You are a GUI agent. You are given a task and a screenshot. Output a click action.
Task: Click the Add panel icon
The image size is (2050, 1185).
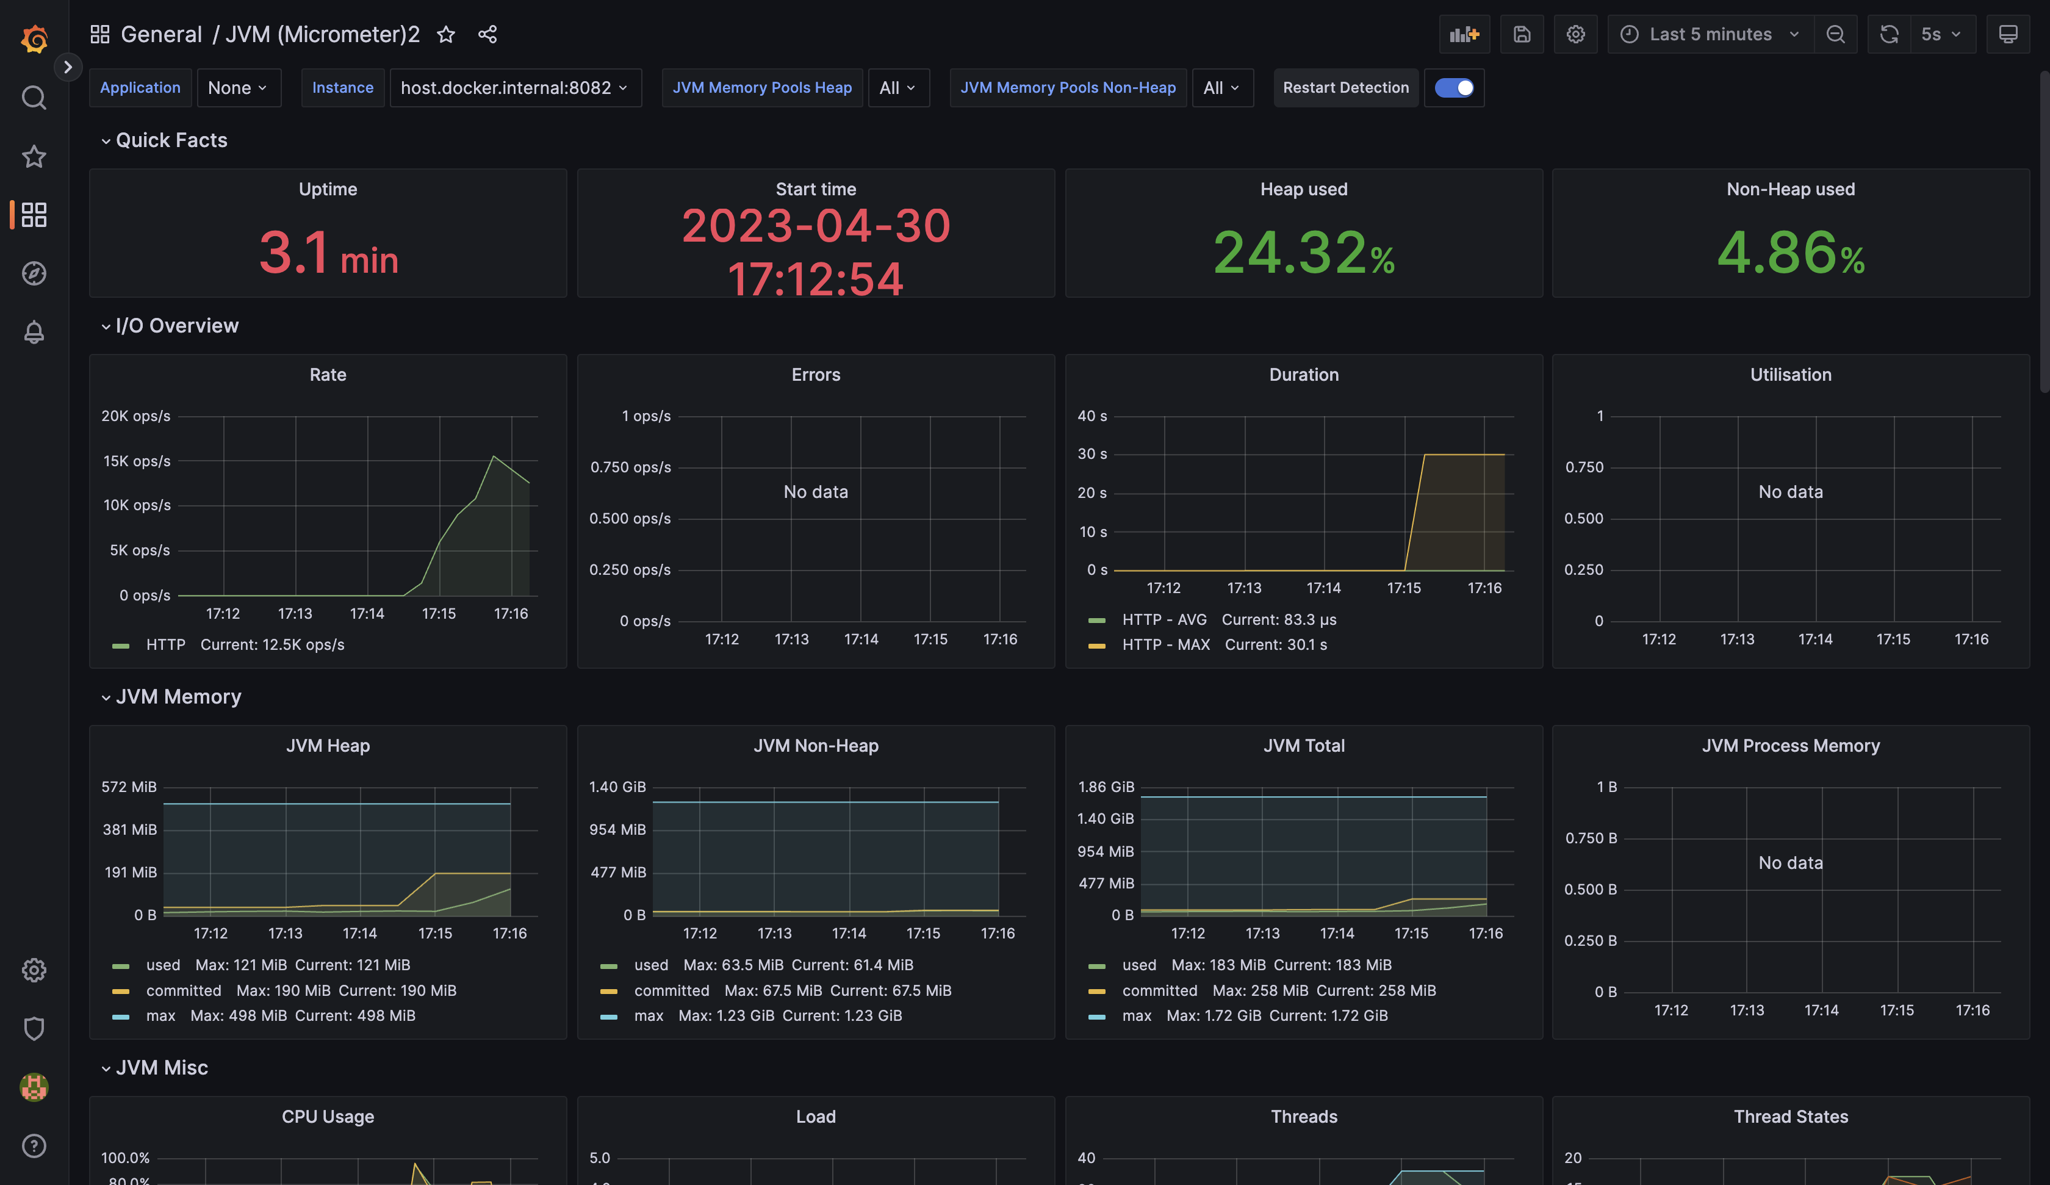[x=1464, y=34]
